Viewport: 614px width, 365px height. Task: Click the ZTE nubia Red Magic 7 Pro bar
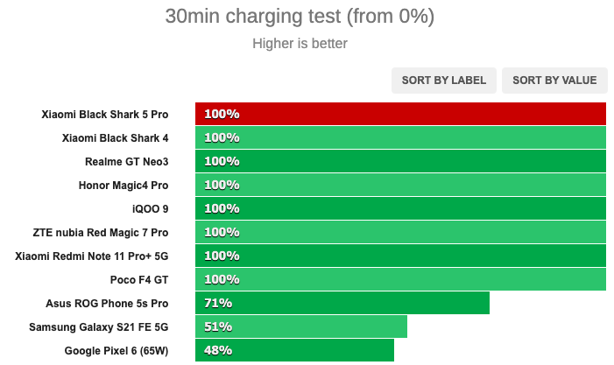400,232
